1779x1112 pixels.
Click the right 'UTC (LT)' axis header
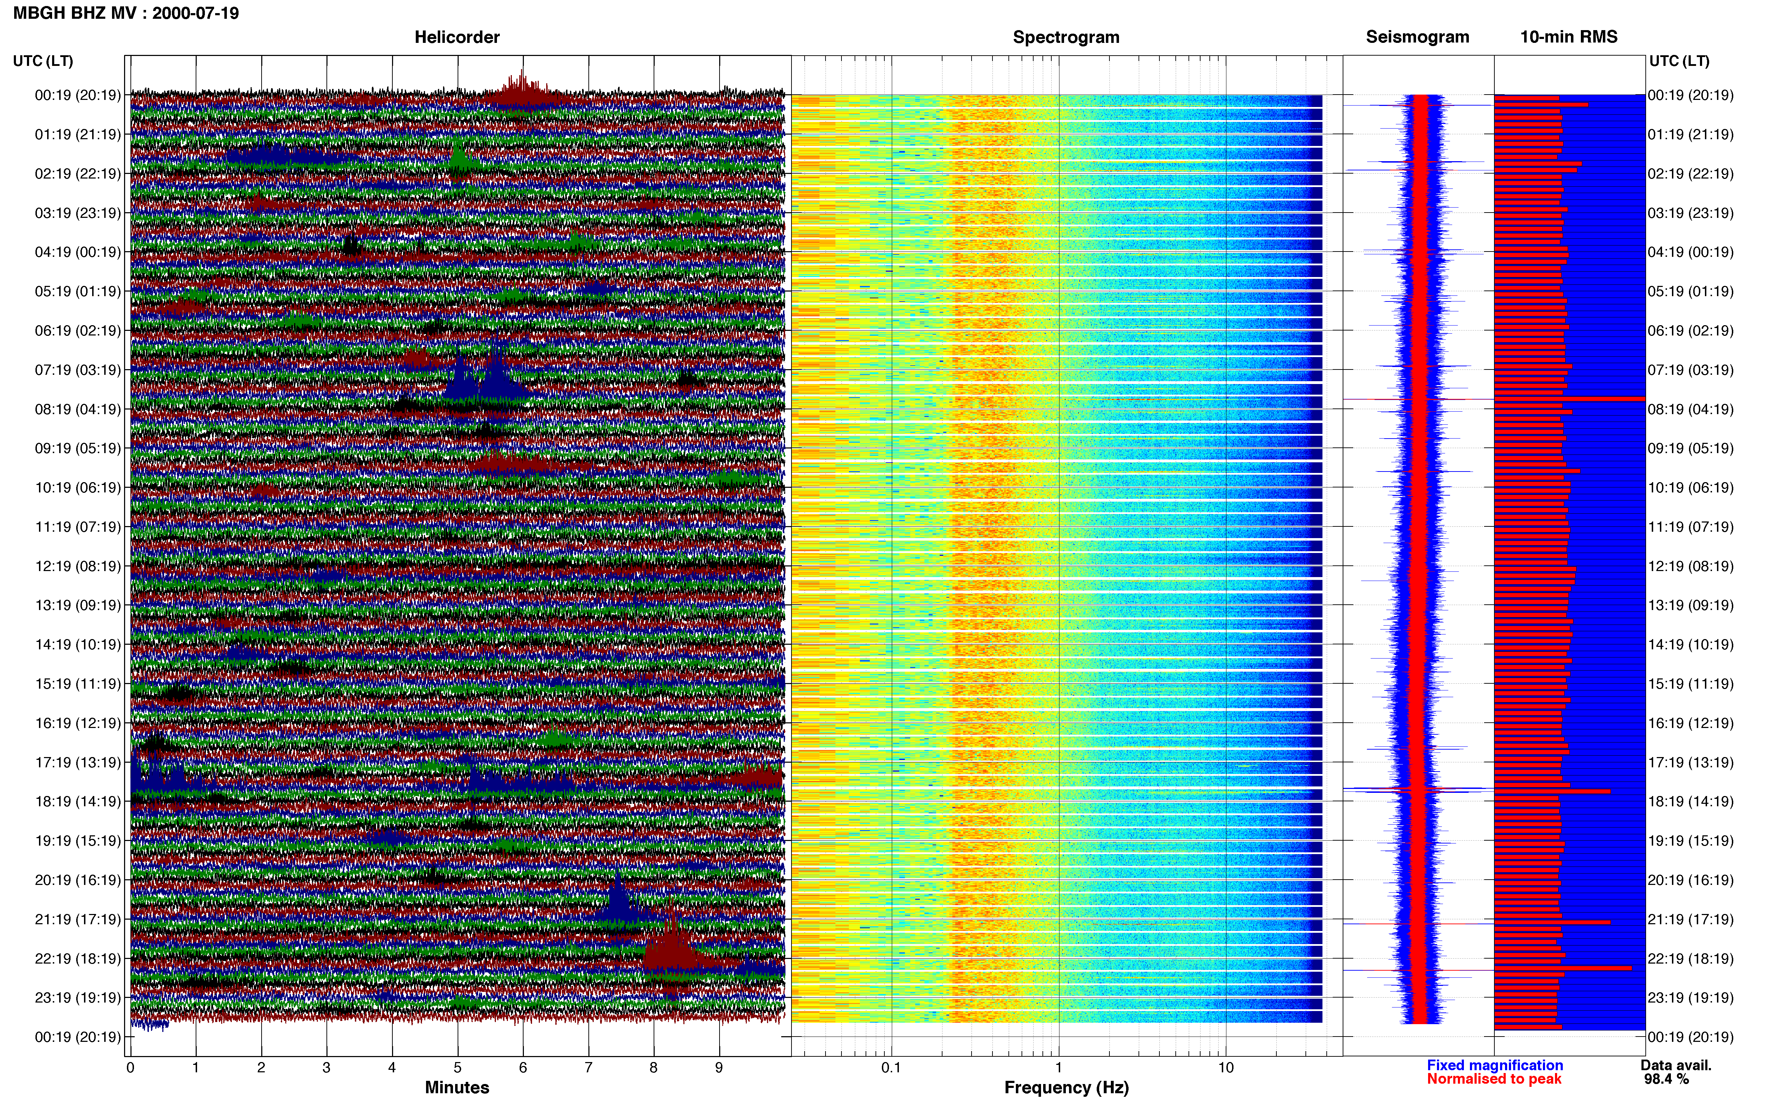pyautogui.click(x=1679, y=60)
